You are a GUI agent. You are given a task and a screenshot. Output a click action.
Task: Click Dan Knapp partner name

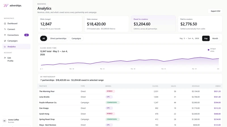[44, 108]
